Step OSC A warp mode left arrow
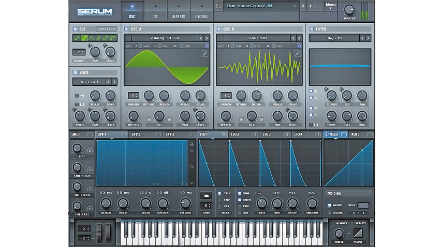440x247 pixels. (x=149, y=119)
